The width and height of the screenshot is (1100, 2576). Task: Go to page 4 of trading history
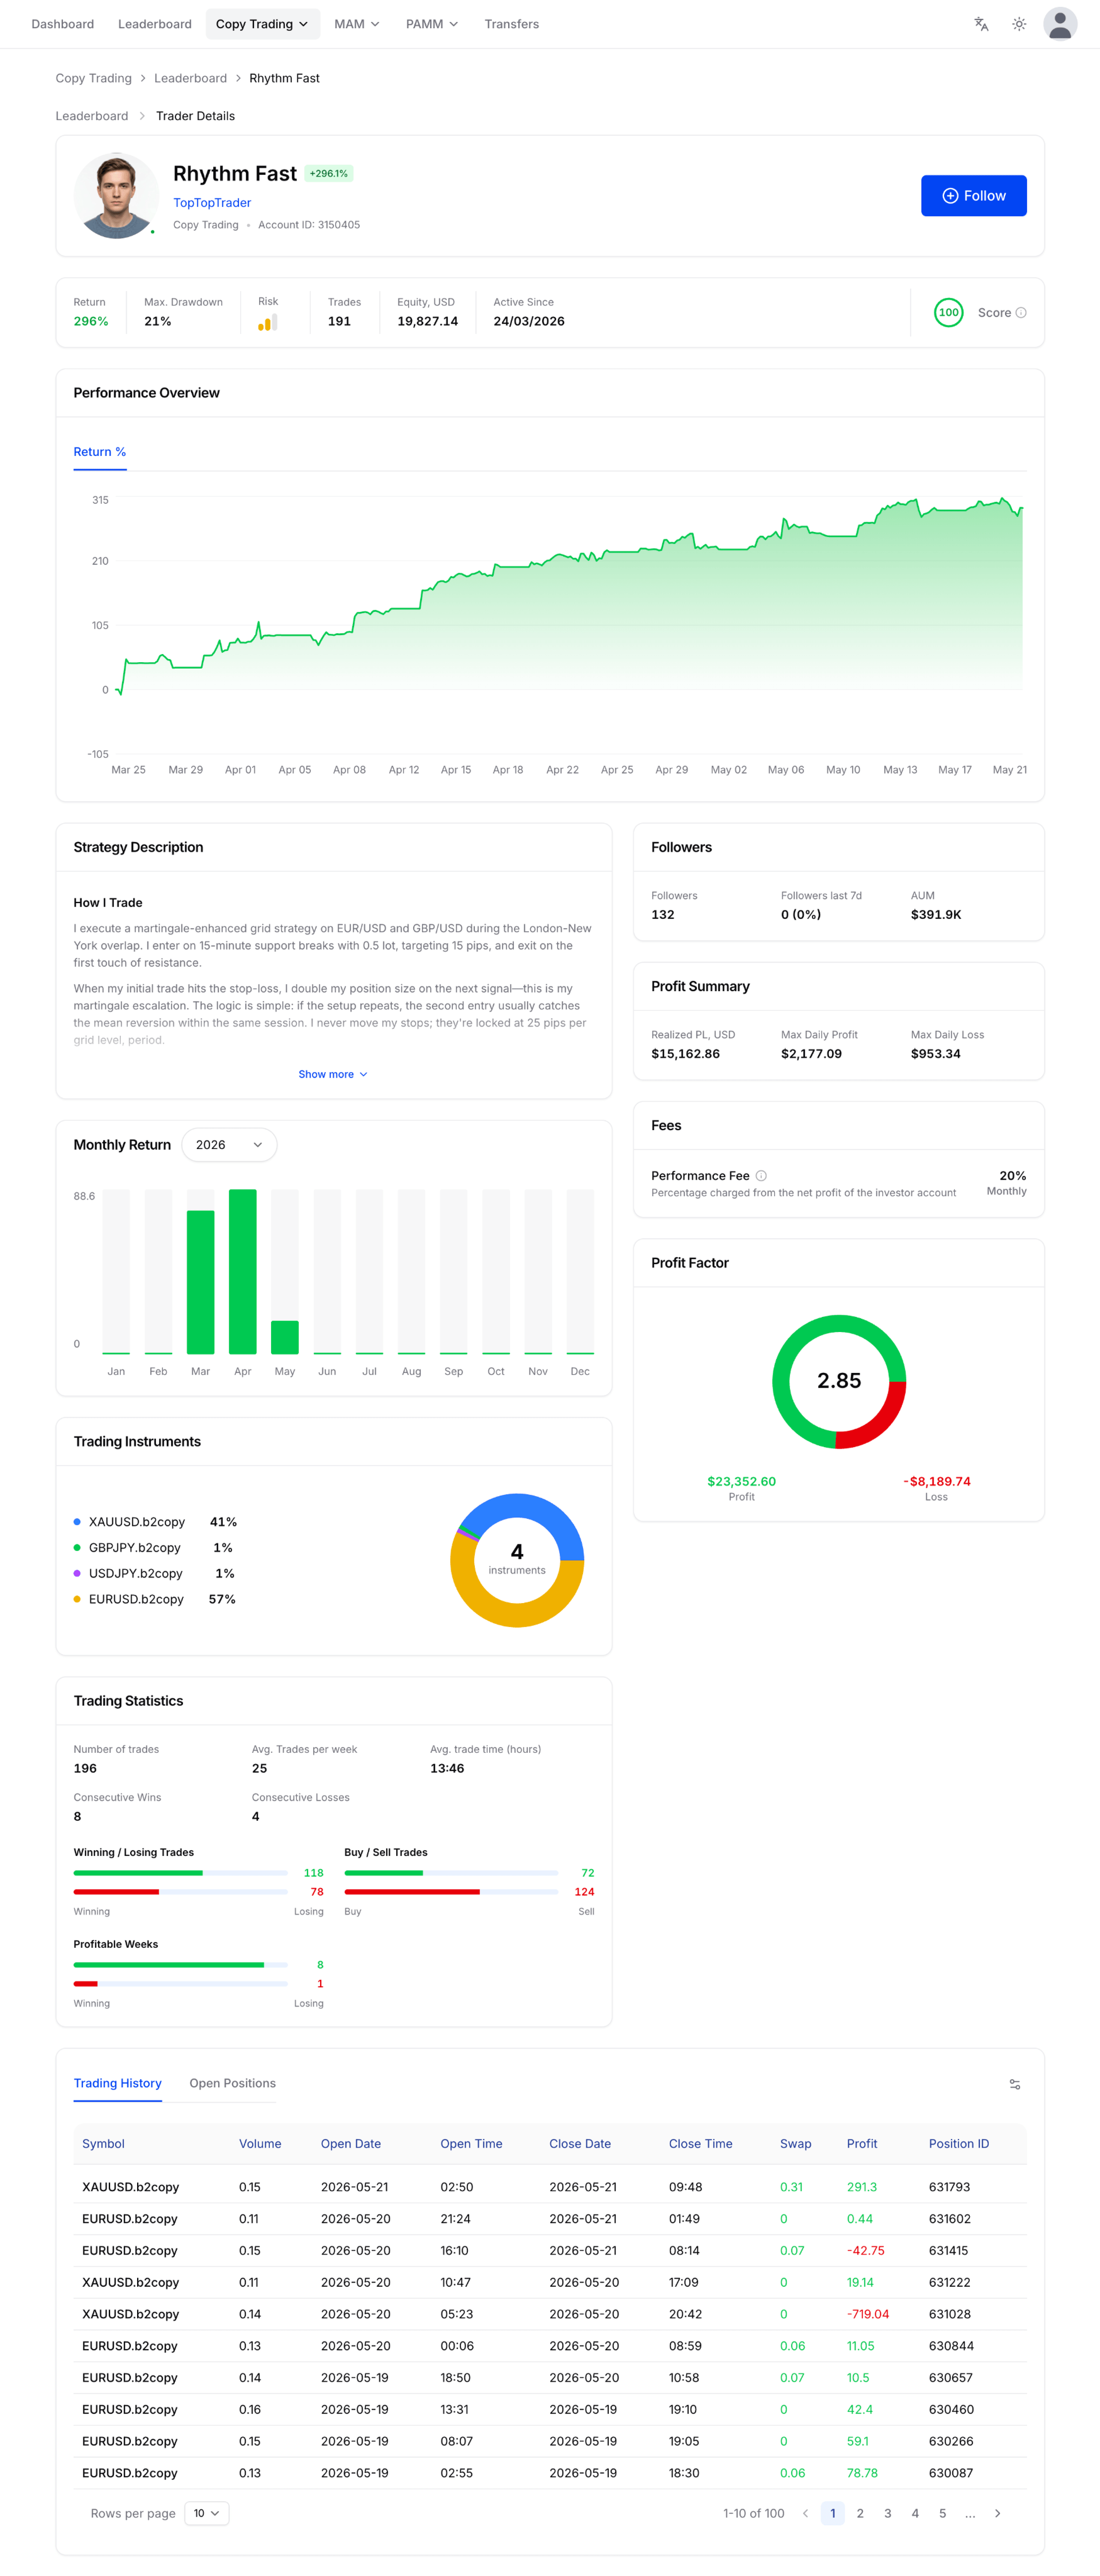[915, 2513]
